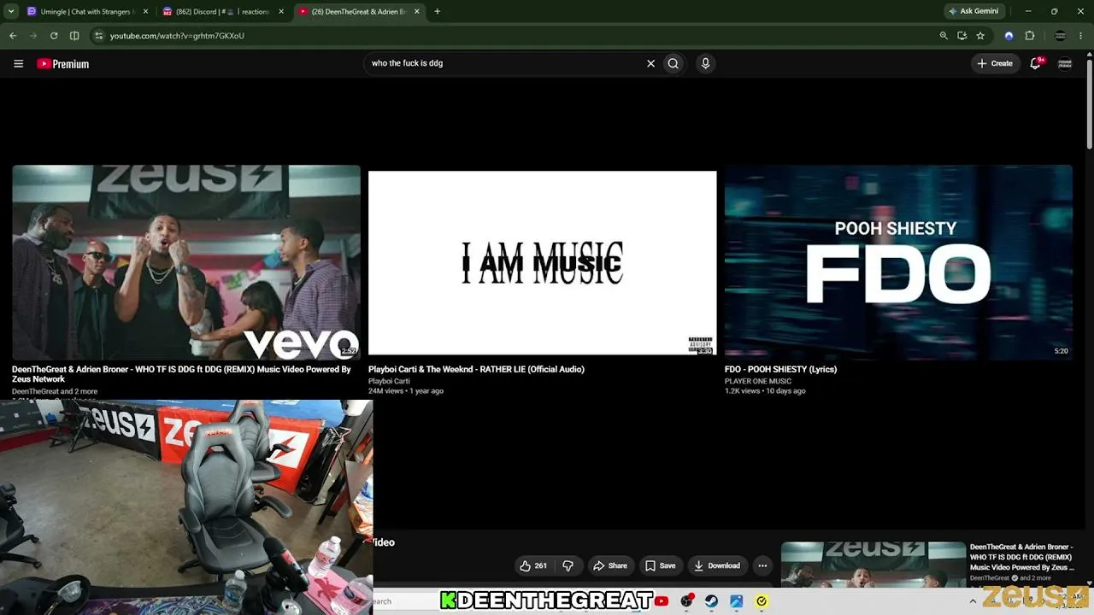Open the YouTube account avatar menu
The width and height of the screenshot is (1094, 615).
point(1065,63)
